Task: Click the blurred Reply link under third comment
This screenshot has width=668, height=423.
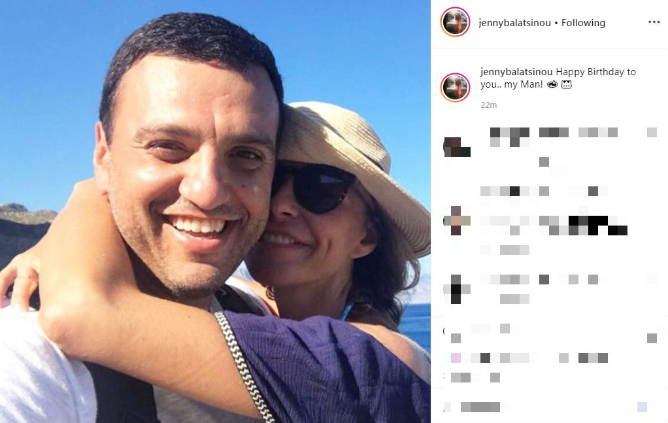Action: pyautogui.click(x=514, y=299)
